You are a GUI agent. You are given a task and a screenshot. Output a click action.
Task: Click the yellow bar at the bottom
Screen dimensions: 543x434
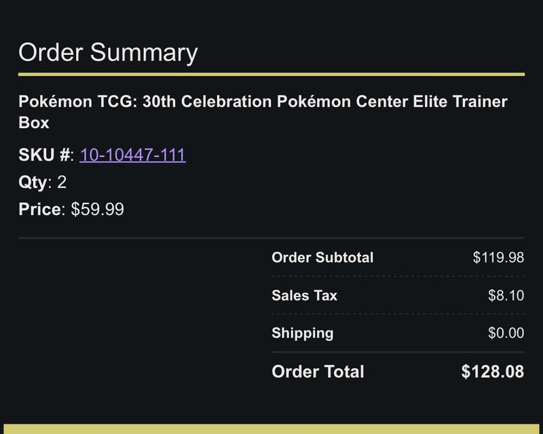point(271,429)
